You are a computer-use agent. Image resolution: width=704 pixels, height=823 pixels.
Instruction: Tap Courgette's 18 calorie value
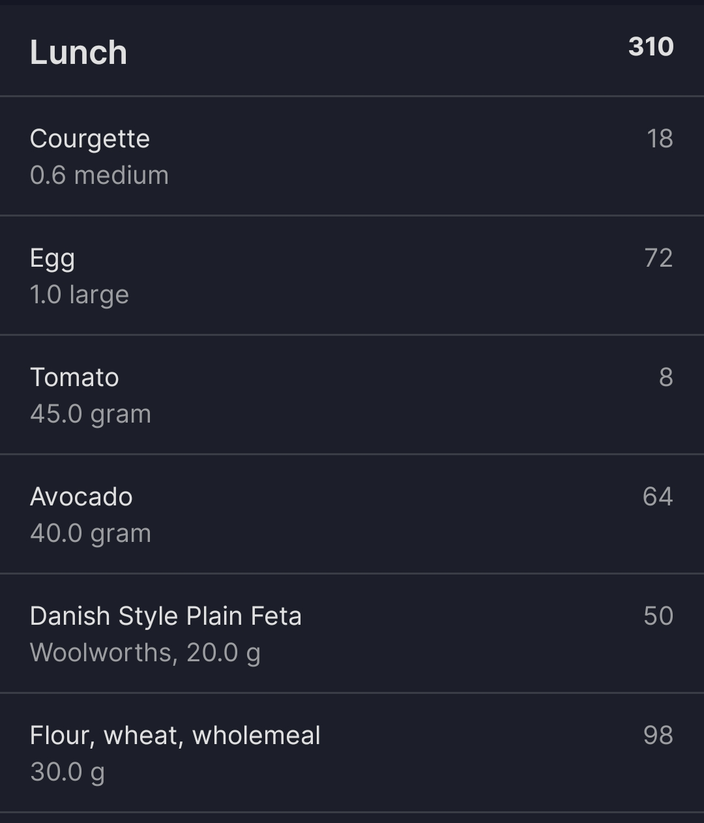pos(660,138)
